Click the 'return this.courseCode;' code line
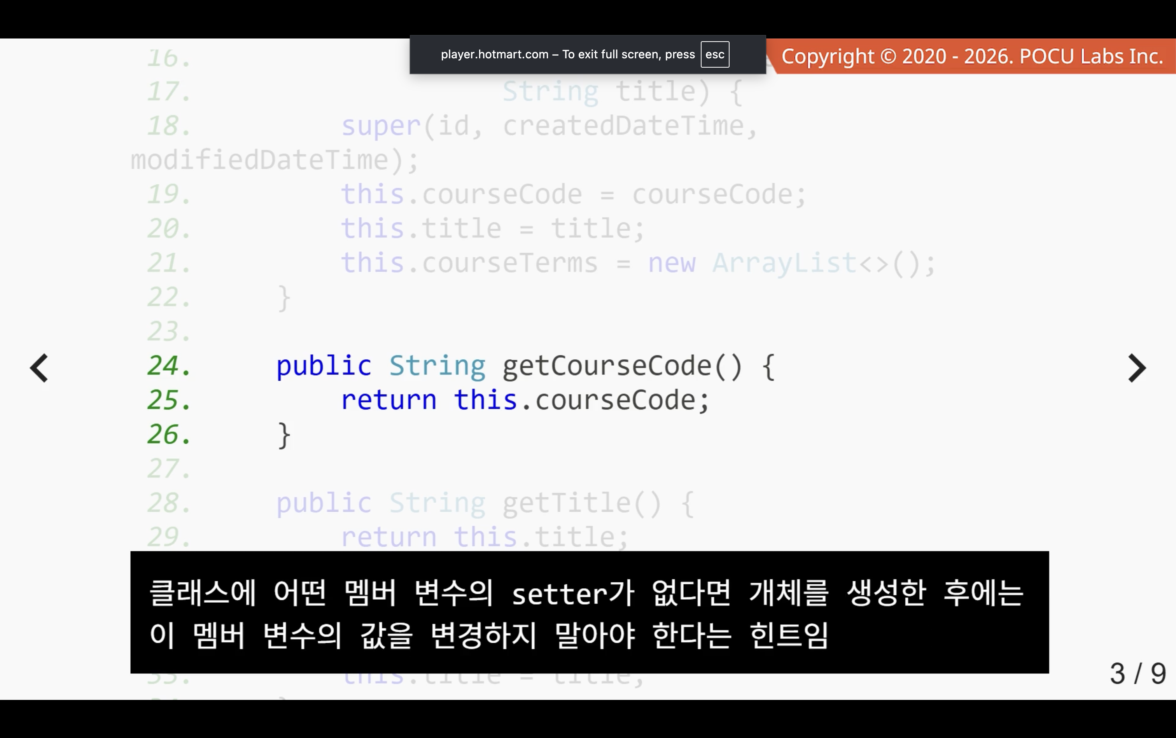Viewport: 1176px width, 738px height. (x=525, y=400)
